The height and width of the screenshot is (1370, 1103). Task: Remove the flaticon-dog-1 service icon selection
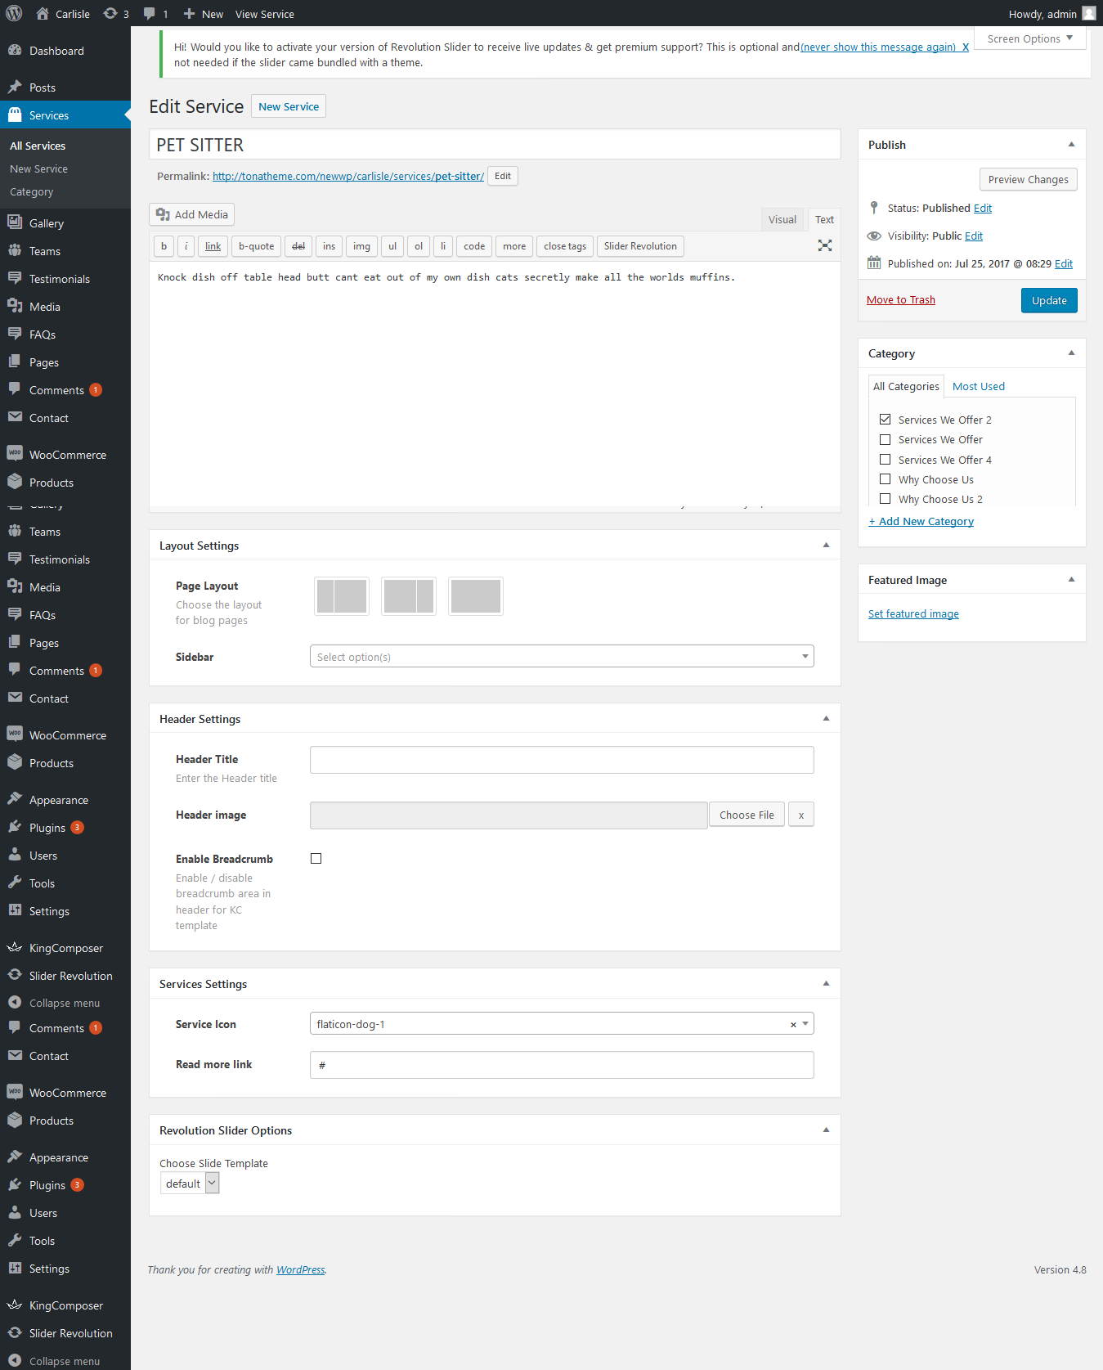pyautogui.click(x=792, y=1025)
